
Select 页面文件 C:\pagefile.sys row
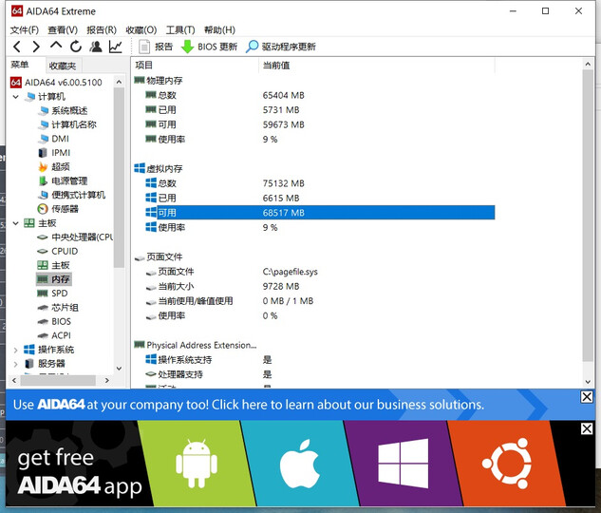(314, 272)
